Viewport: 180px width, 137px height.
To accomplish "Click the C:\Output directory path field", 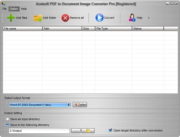I will (39, 131).
